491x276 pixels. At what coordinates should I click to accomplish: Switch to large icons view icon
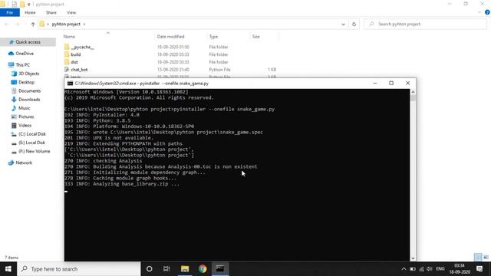point(486,258)
